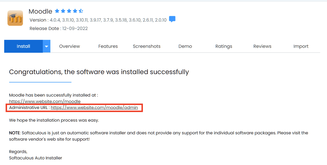Viewport: 327px width, 165px height.
Task: Click the Moodle application logo icon
Action: (x=15, y=18)
